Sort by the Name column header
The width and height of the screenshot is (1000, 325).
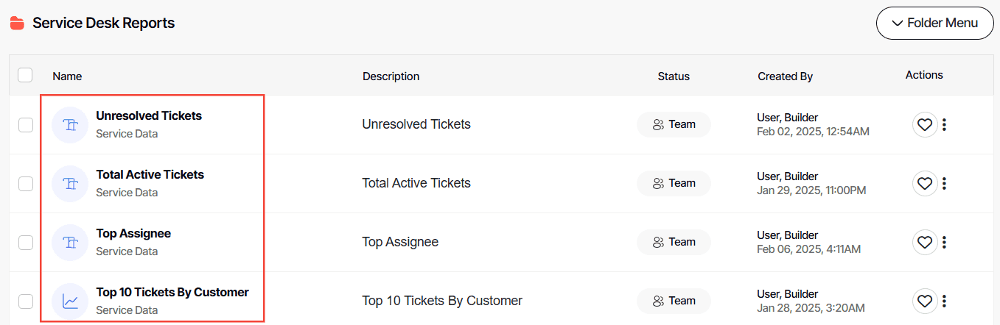pos(67,76)
